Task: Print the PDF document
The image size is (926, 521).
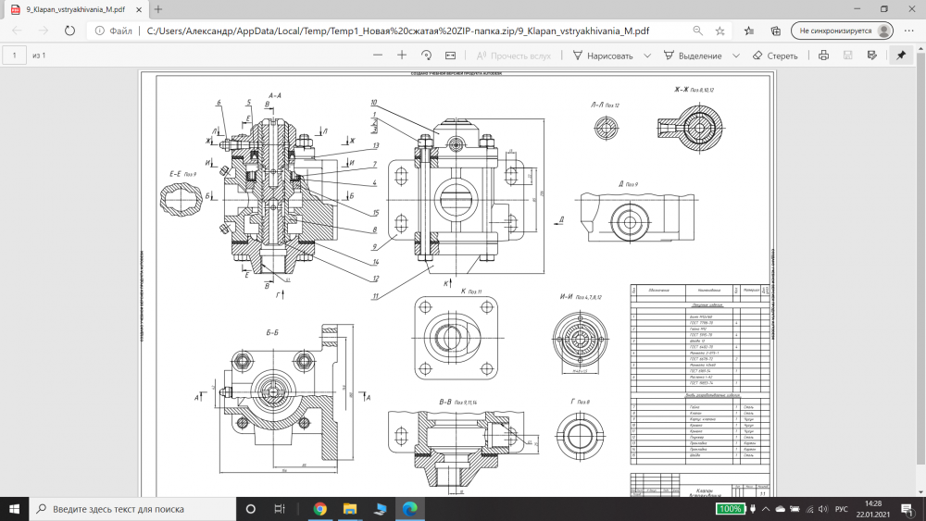Action: 823,56
